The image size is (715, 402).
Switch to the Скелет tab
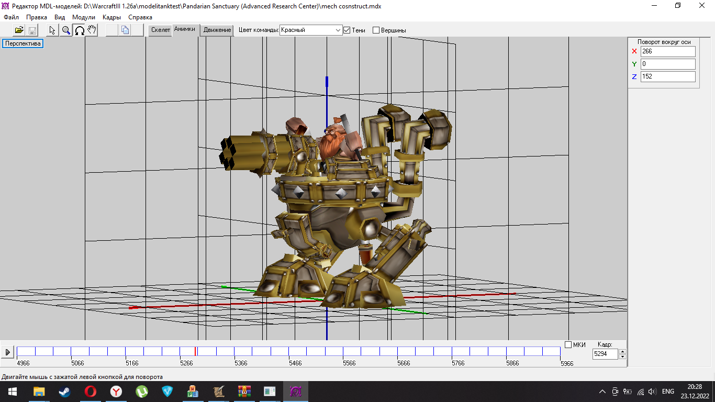click(161, 30)
